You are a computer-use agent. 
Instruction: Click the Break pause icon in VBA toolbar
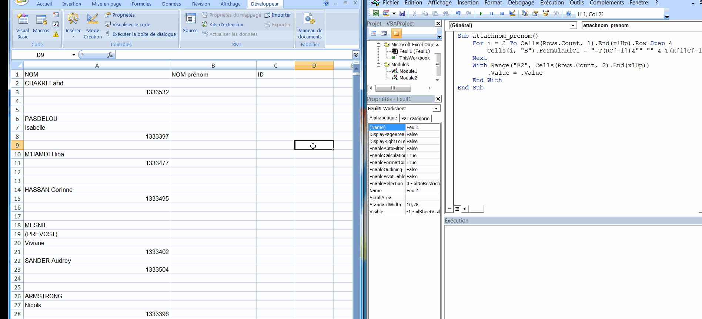[491, 13]
